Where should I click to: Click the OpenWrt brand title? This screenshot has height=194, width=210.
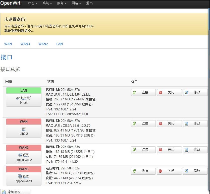(10, 3)
